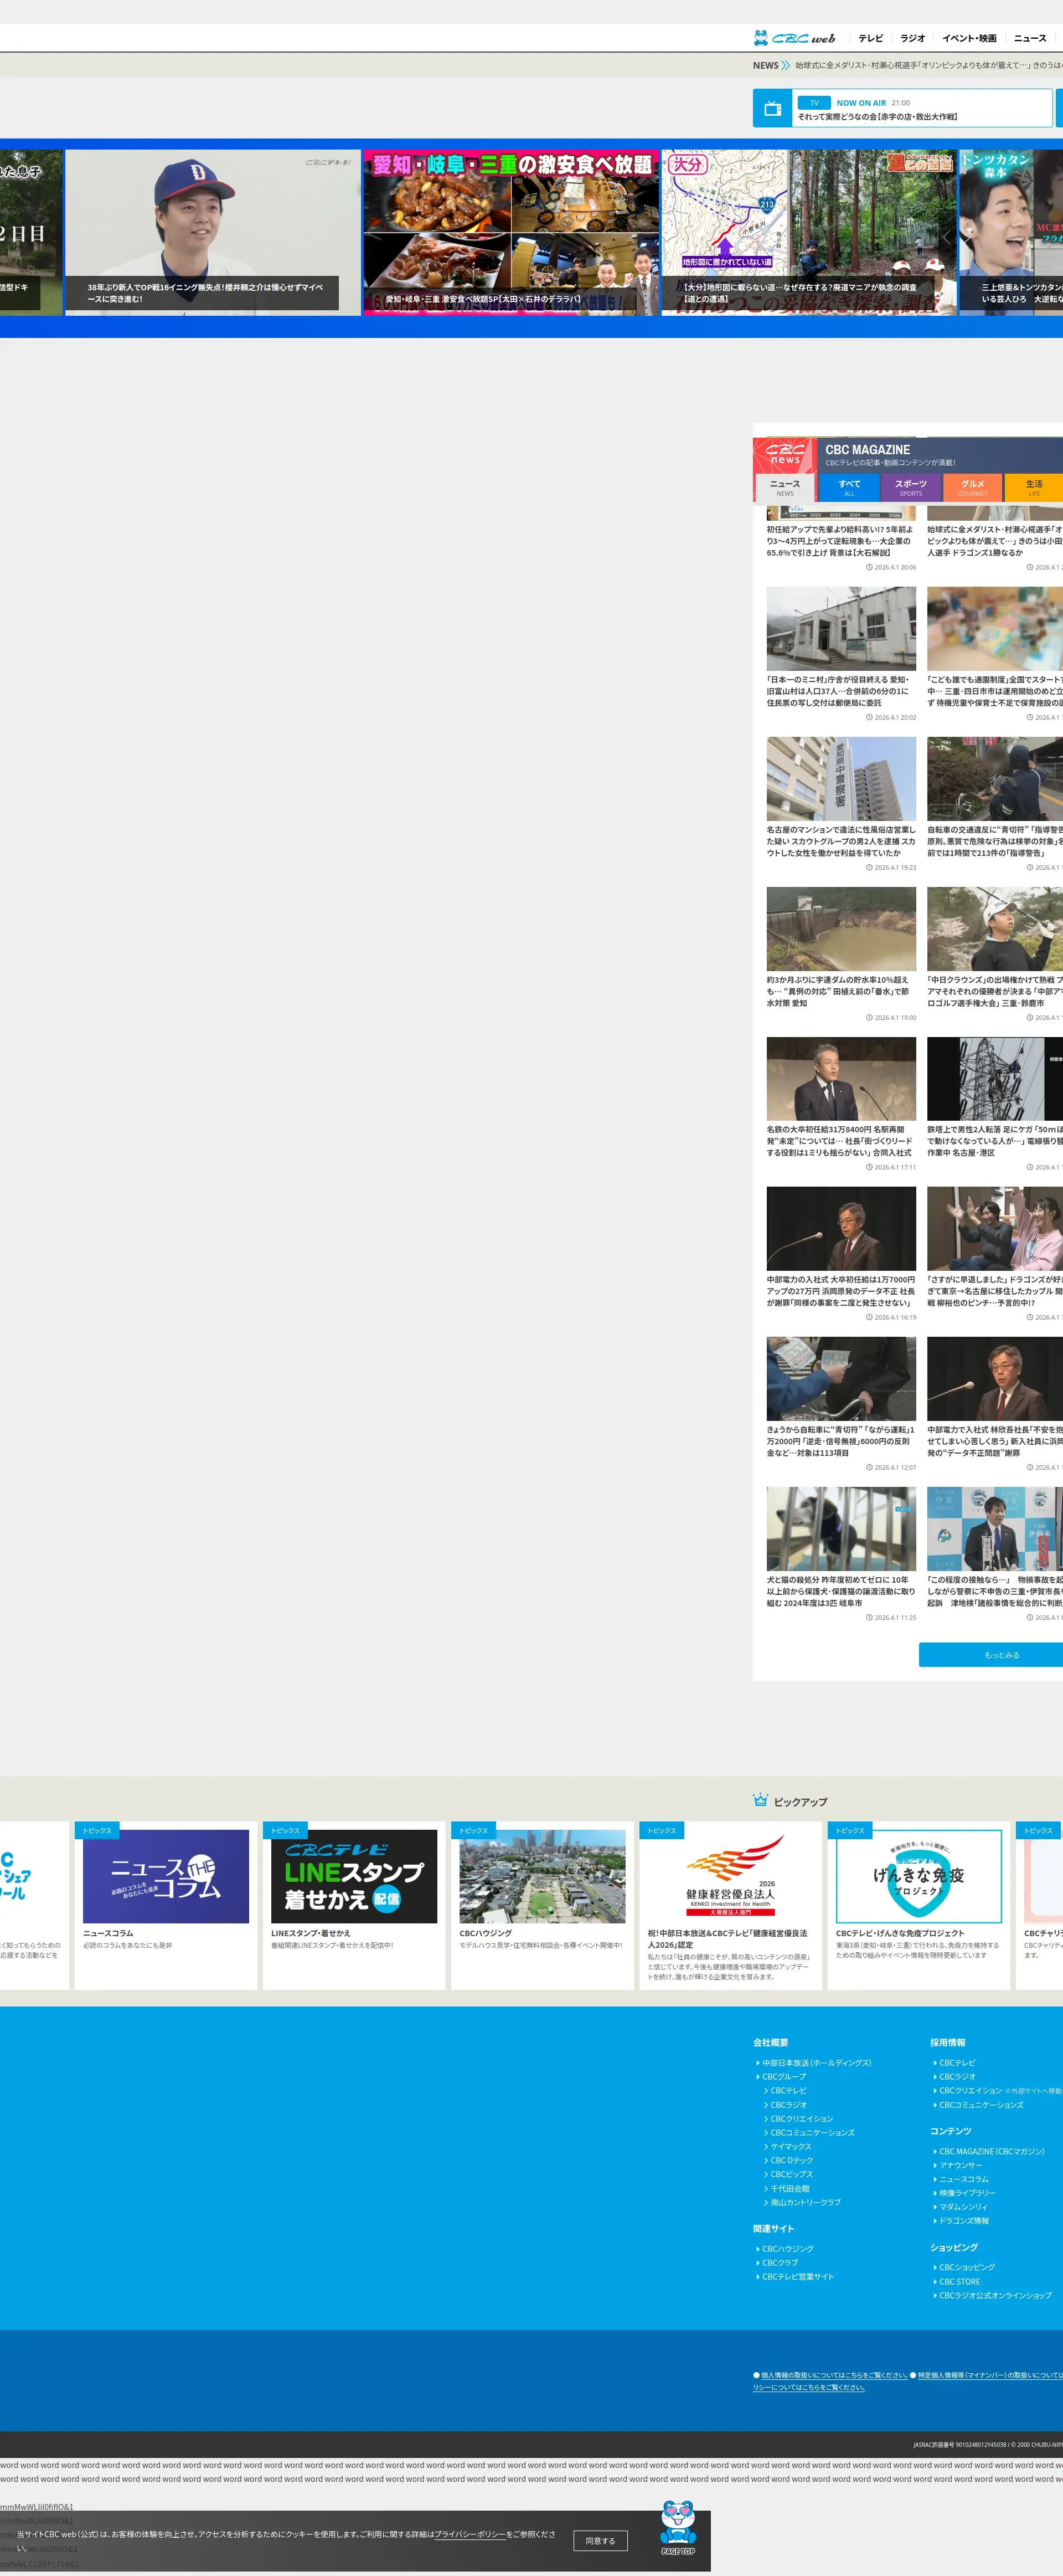Open the 犬と猫の殺処分ゼロ article thumbnail
Viewport: 1063px width, 2576px height.
coord(841,1529)
